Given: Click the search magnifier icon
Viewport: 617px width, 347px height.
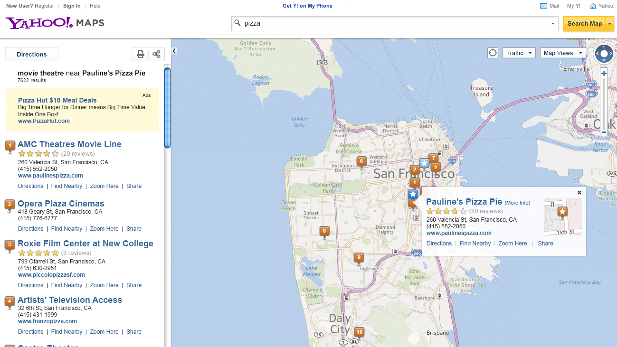Looking at the screenshot, I should pos(238,23).
